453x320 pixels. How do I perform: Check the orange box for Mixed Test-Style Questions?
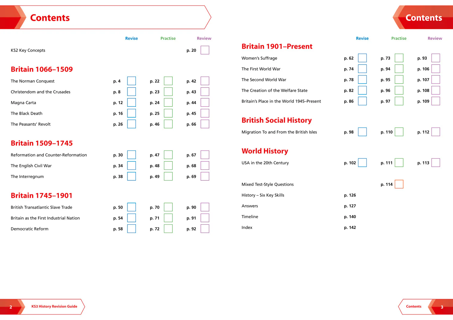[399, 184]
